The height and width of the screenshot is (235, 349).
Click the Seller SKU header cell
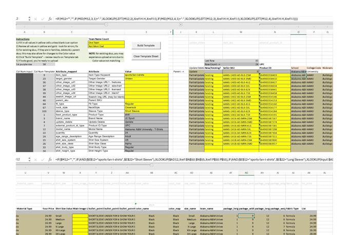[241, 68]
